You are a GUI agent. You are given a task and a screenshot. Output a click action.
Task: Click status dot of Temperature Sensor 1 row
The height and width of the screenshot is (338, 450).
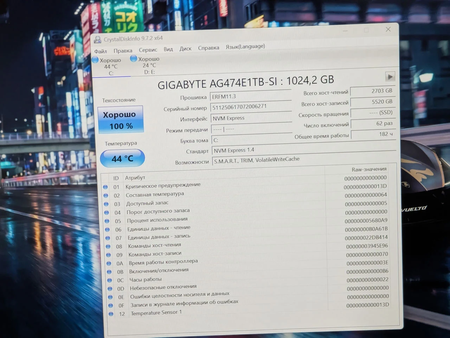pos(111,314)
